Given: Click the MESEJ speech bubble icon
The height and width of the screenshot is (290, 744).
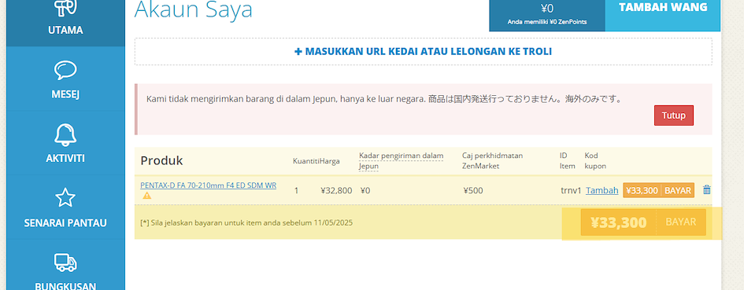Looking at the screenshot, I should 65,70.
